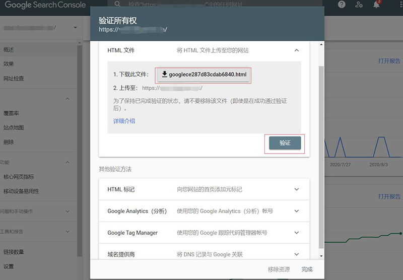Screen dimensions: 403x280
Task: Click the dialog vertical scrollbar thumb
Action: click(x=321, y=157)
